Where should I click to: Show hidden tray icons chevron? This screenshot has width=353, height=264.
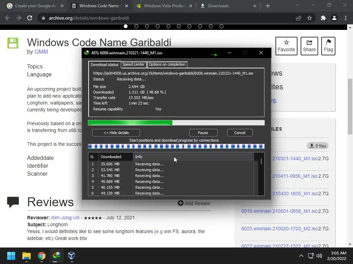(301, 256)
